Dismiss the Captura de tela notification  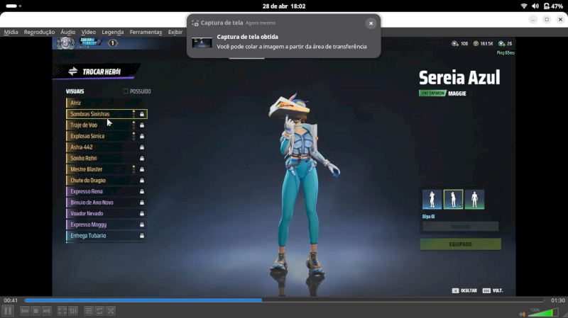371,23
